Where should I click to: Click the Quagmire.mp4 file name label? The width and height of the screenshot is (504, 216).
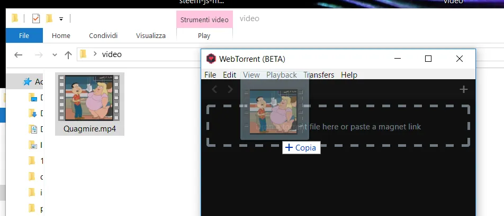click(89, 129)
